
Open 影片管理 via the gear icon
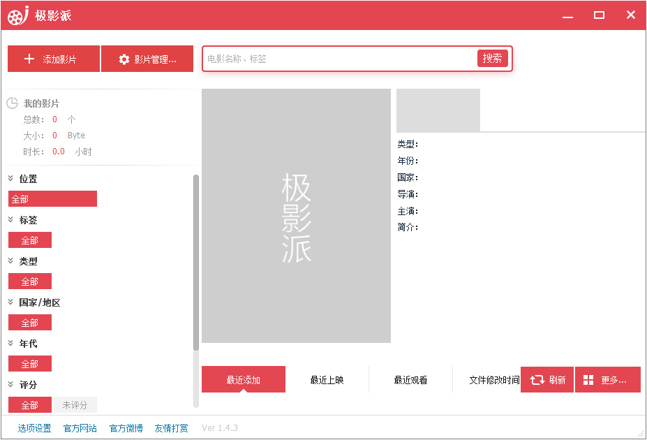point(124,59)
